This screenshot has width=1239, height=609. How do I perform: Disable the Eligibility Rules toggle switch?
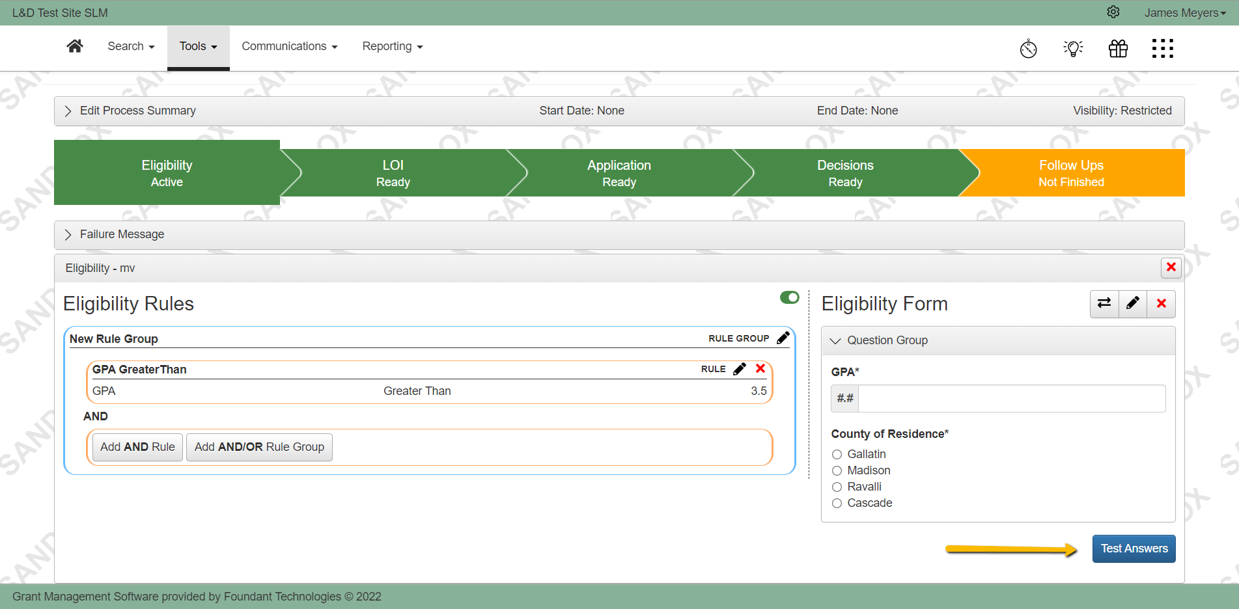789,297
